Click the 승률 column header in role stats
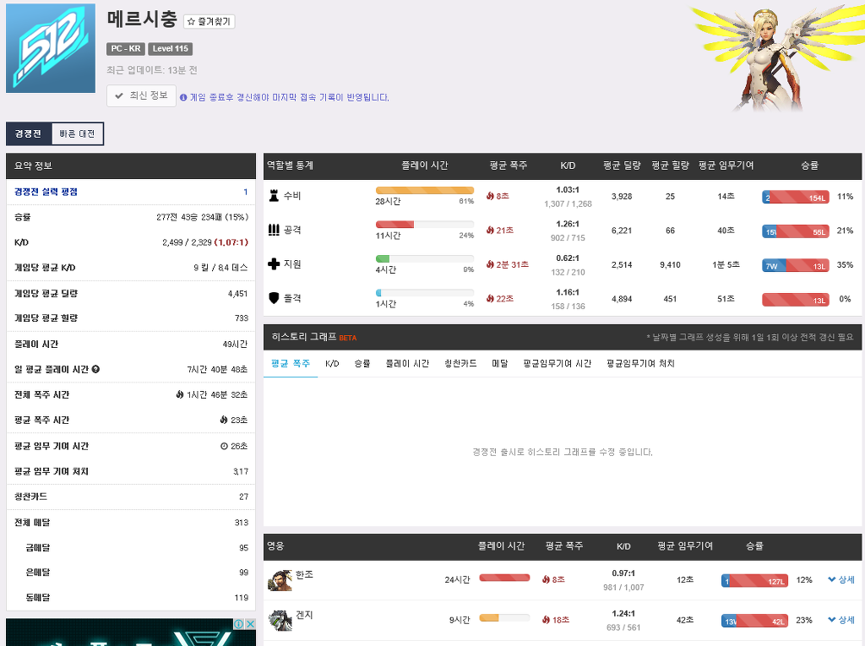865x646 pixels. [809, 166]
